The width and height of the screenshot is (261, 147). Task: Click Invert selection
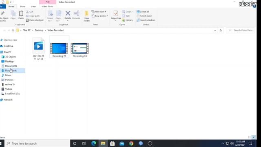point(146,20)
